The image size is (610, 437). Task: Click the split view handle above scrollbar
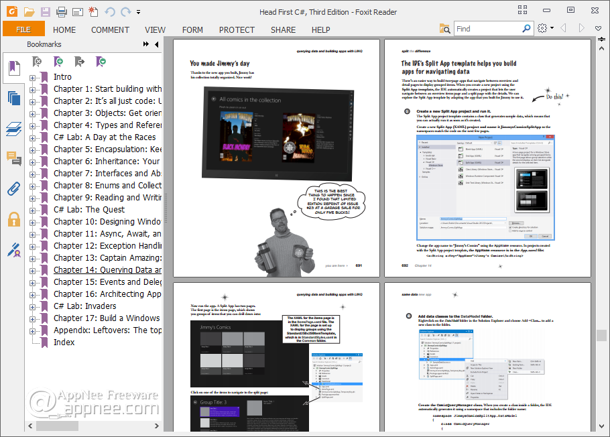point(601,40)
